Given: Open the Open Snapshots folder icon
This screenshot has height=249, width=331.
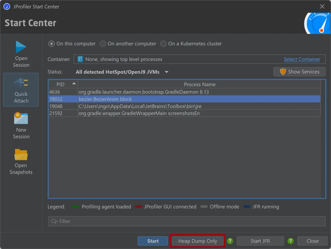Looking at the screenshot, I should [21, 155].
